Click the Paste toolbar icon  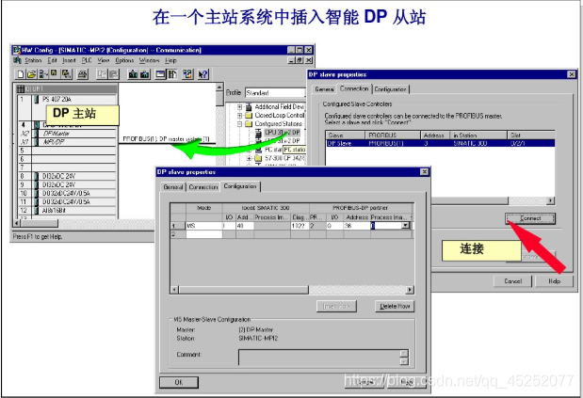(x=113, y=74)
